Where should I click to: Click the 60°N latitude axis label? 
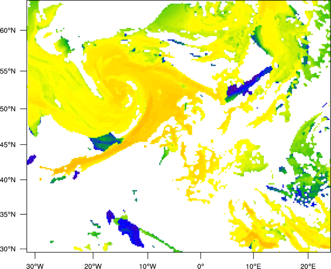pyautogui.click(x=8, y=30)
